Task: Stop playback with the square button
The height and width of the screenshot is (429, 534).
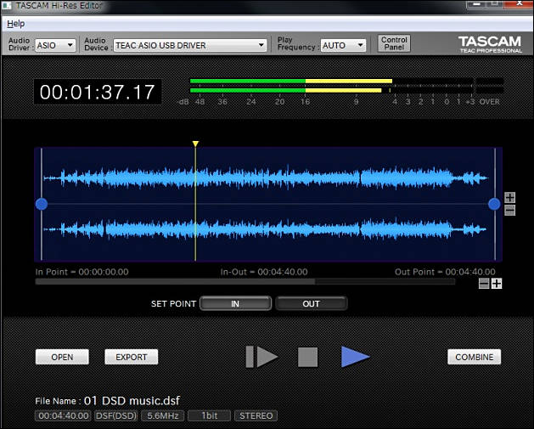Action: [x=307, y=357]
